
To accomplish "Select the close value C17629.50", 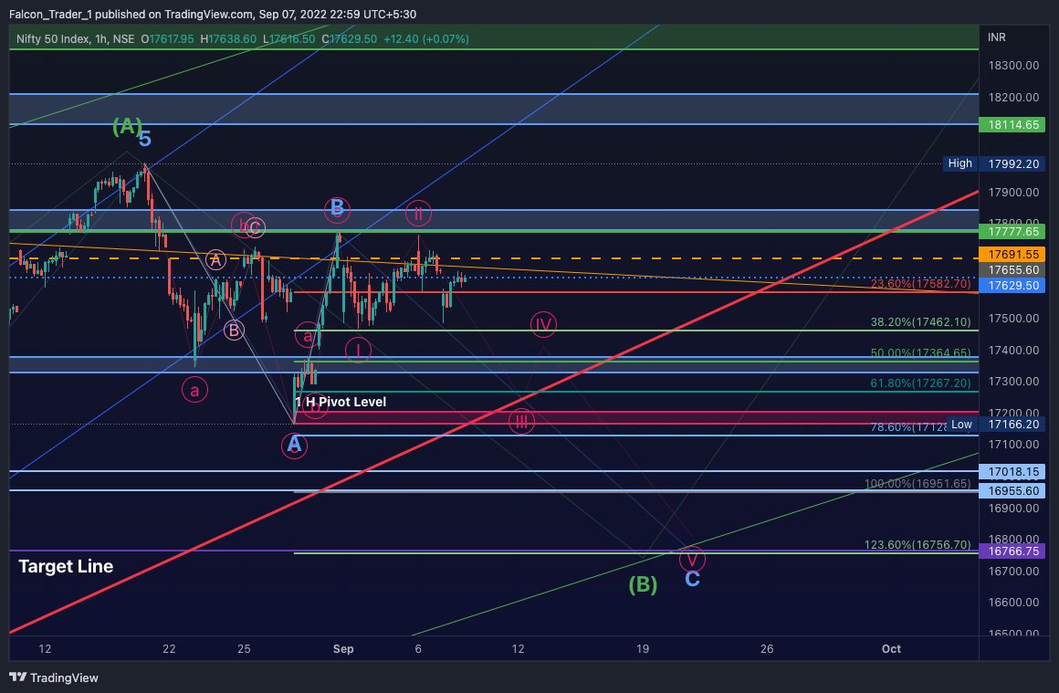I will [x=349, y=39].
